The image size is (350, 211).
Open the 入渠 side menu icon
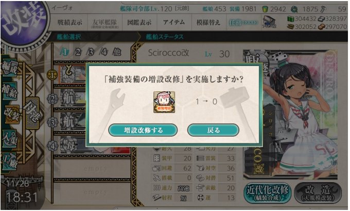[x=9, y=139]
